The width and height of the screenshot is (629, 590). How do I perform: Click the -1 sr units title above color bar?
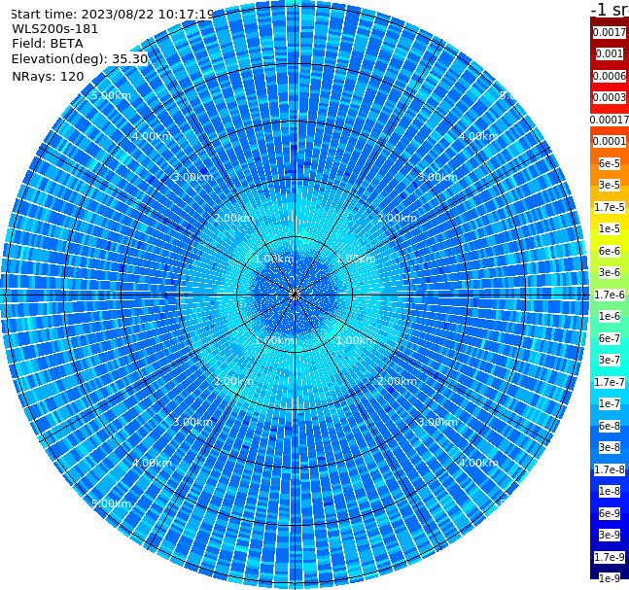click(610, 9)
